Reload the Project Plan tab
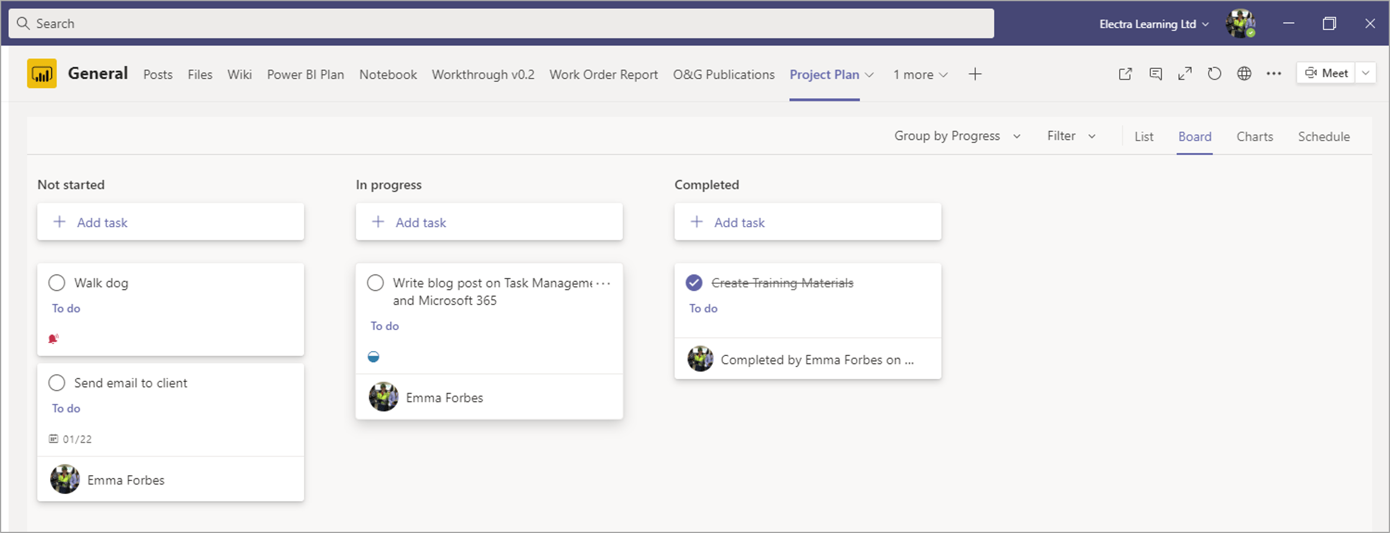This screenshot has width=1390, height=533. tap(1214, 74)
